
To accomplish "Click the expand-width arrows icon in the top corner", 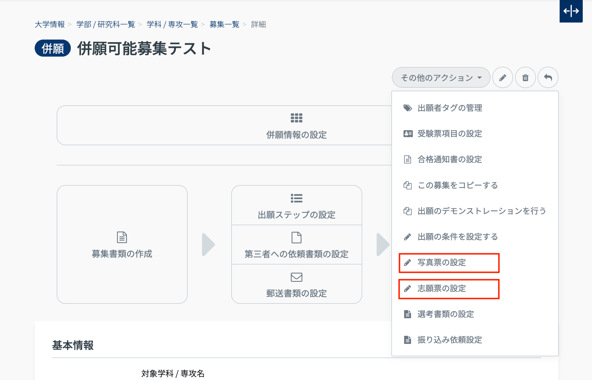I will 571,11.
